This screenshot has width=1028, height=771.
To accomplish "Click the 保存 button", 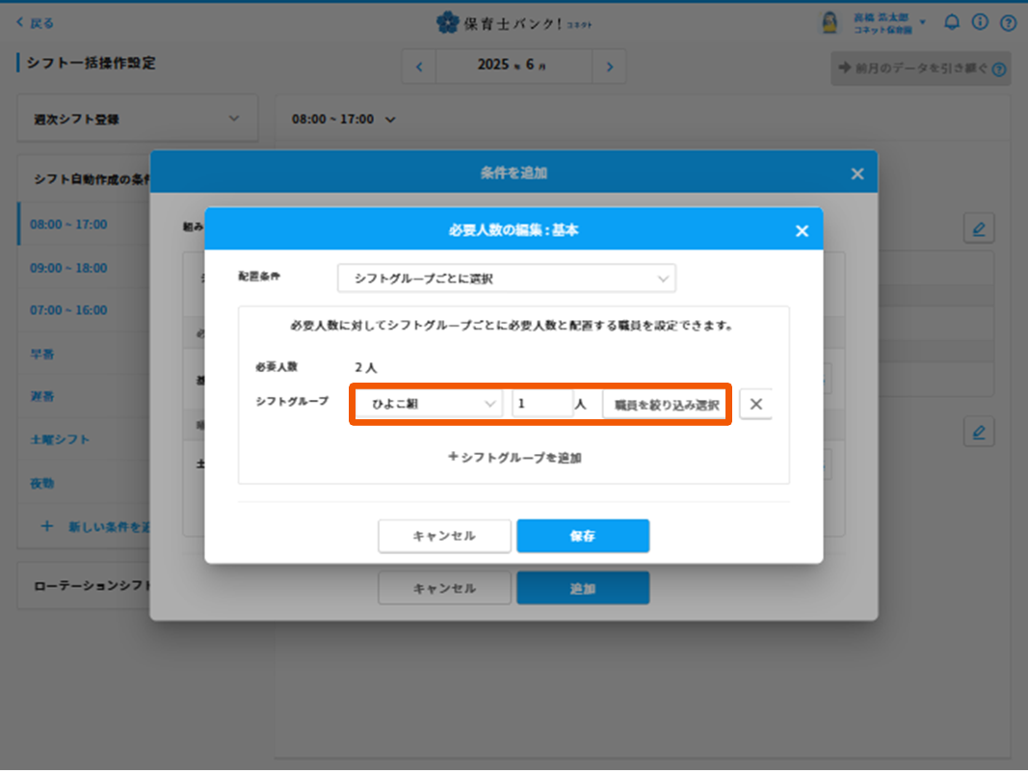I will pyautogui.click(x=582, y=536).
